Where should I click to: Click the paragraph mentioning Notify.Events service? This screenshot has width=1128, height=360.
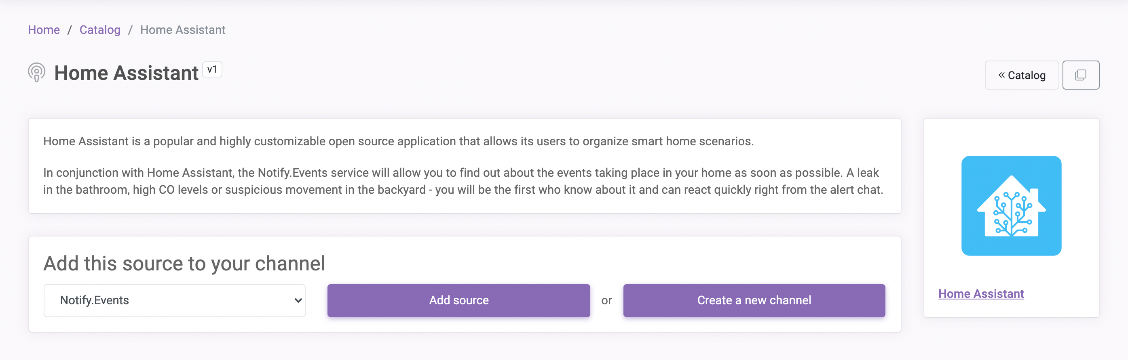463,181
